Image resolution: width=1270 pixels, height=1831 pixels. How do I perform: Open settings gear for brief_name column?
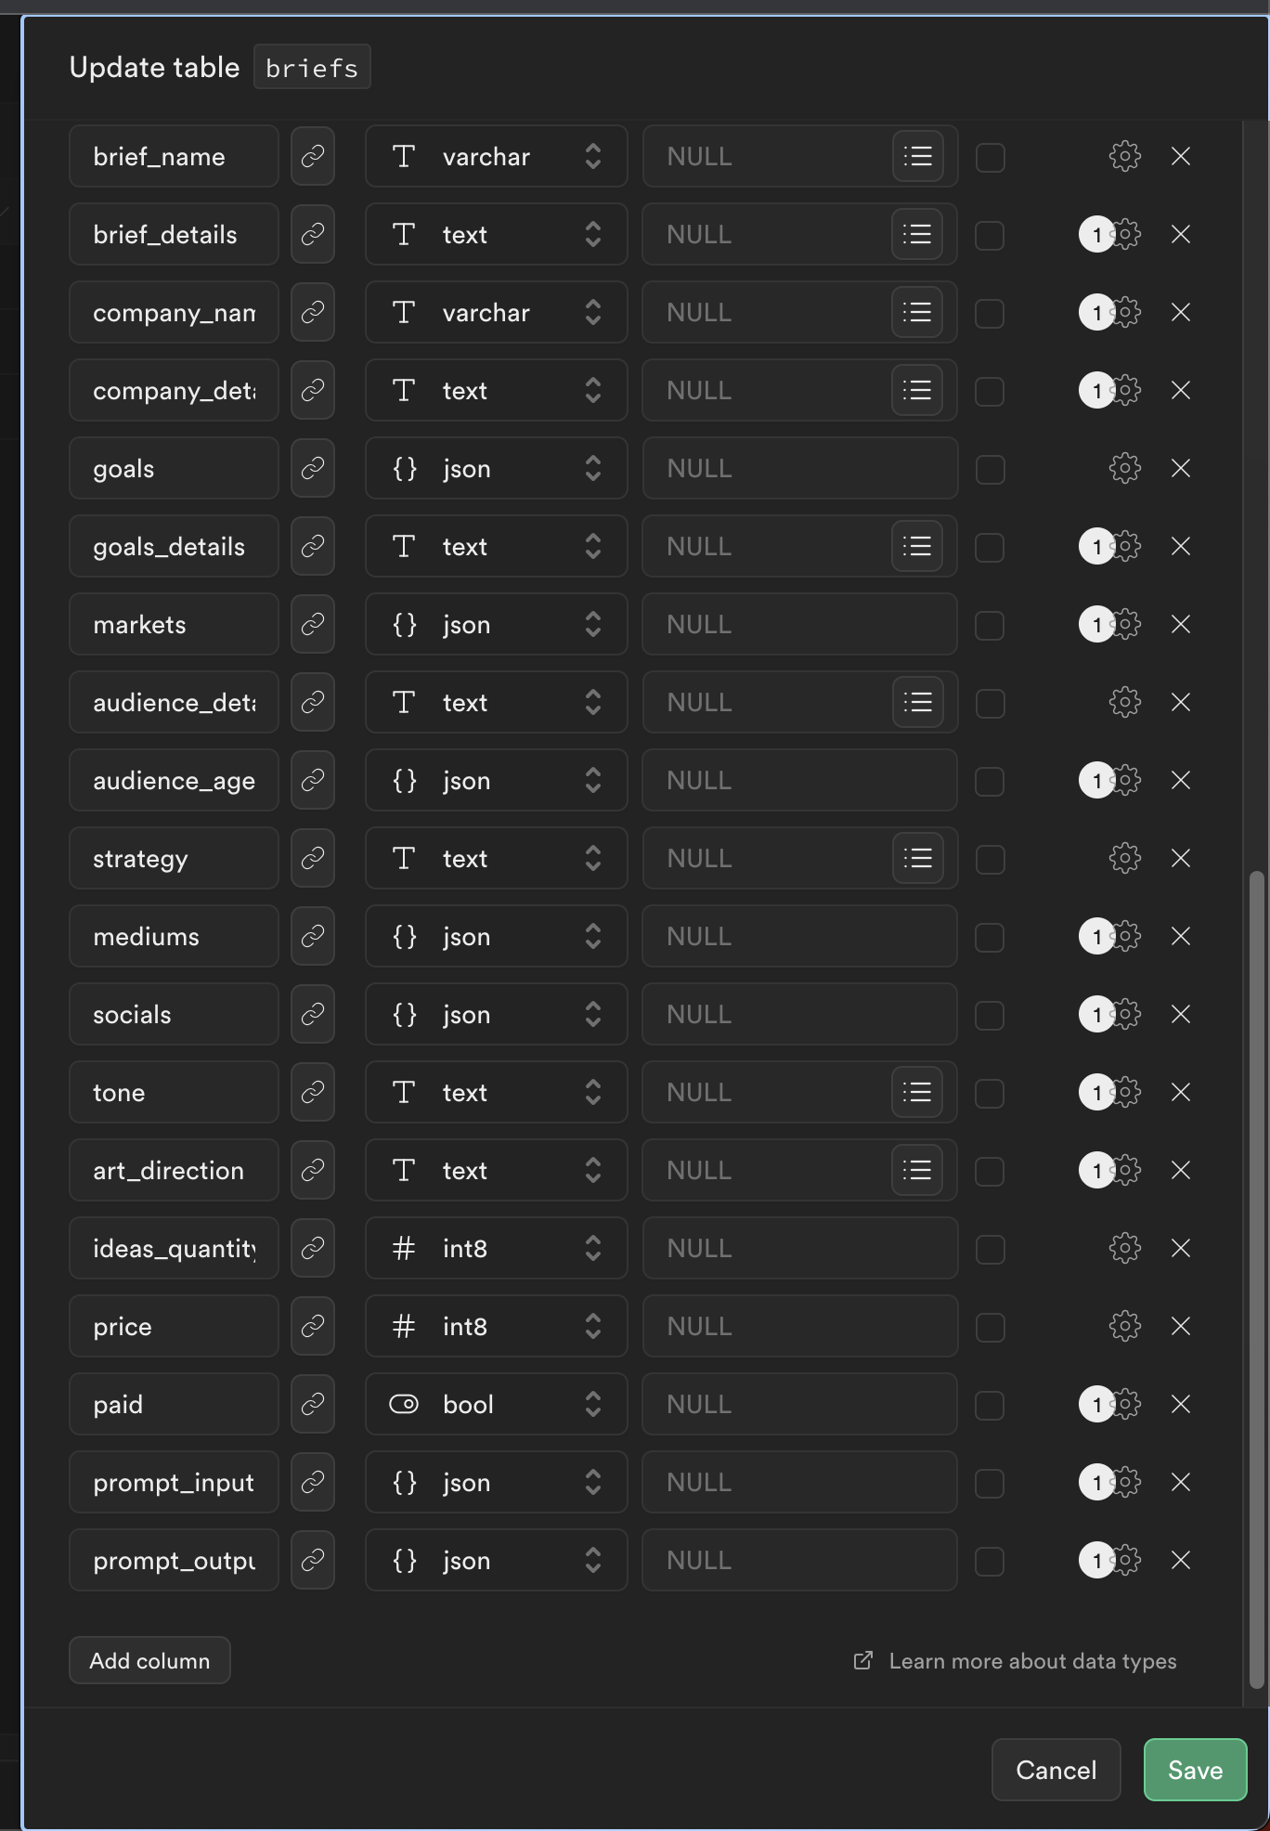[1124, 156]
